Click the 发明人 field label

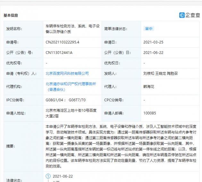[x=110, y=73]
